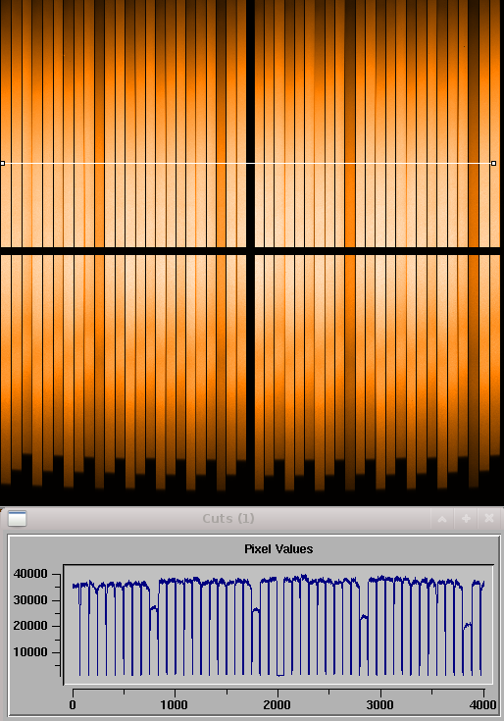Roll up the Cuts window with arrow button
Viewport: 504px width, 721px height.
point(442,519)
